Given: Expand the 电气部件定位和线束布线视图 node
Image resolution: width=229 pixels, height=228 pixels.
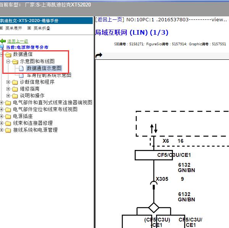Looking at the screenshot, I should pyautogui.click(x=1, y=109).
